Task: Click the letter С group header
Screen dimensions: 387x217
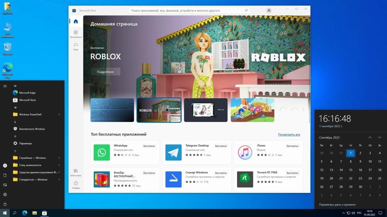Action: point(15,151)
